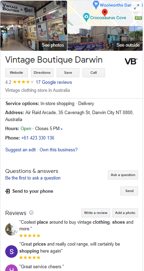The height and width of the screenshot is (271, 144).
Task: Click the Woolworths shopping cart marker
Action: pos(96,5)
